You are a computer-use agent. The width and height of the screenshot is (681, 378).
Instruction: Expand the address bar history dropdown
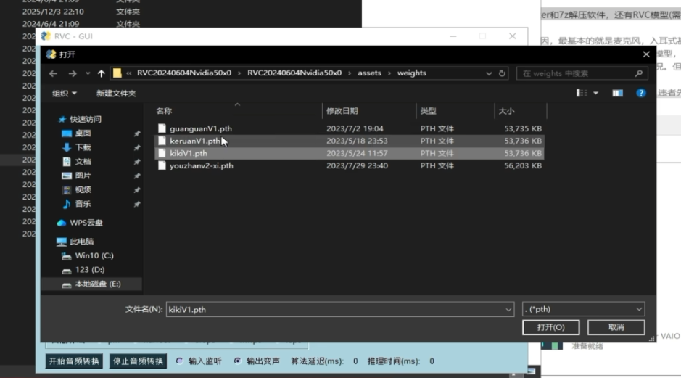click(489, 73)
